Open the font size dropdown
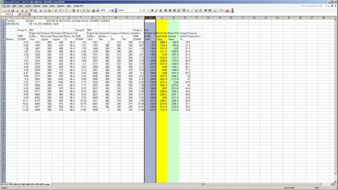The image size is (338, 190). tap(148, 11)
